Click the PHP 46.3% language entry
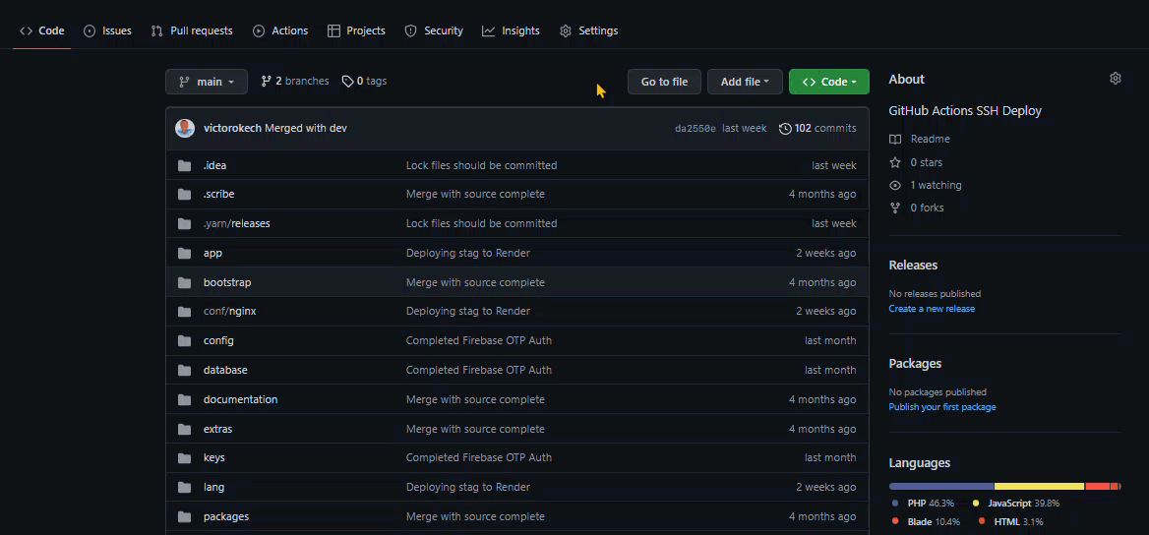This screenshot has height=535, width=1149. (924, 504)
